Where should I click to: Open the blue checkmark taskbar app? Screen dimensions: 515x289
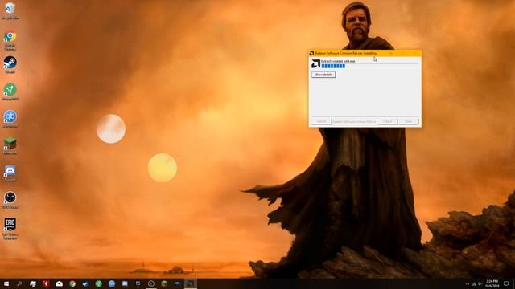click(x=85, y=283)
